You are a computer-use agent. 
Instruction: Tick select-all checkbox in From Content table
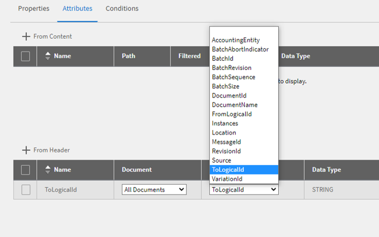pyautogui.click(x=25, y=56)
